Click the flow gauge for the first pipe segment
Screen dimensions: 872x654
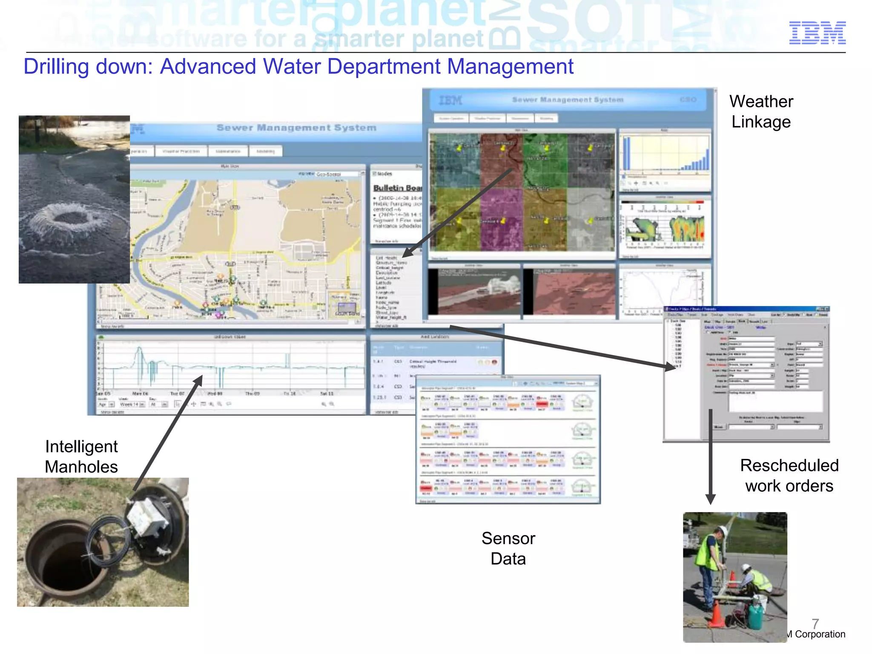point(582,402)
